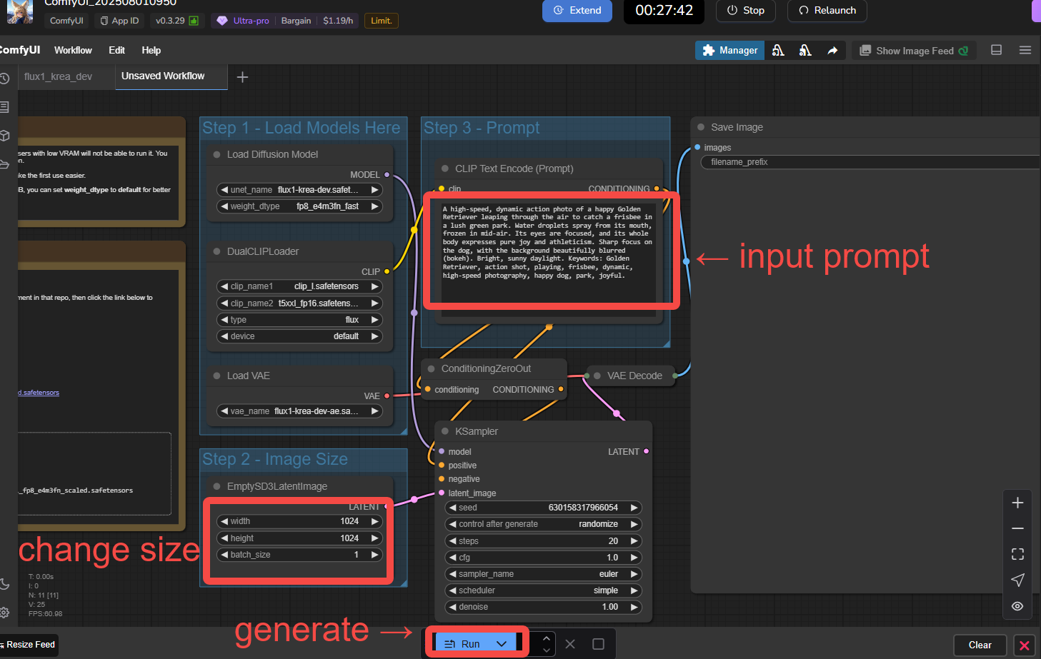The width and height of the screenshot is (1041, 659).
Task: Toggle dark theme moon icon
Action: (x=4, y=584)
